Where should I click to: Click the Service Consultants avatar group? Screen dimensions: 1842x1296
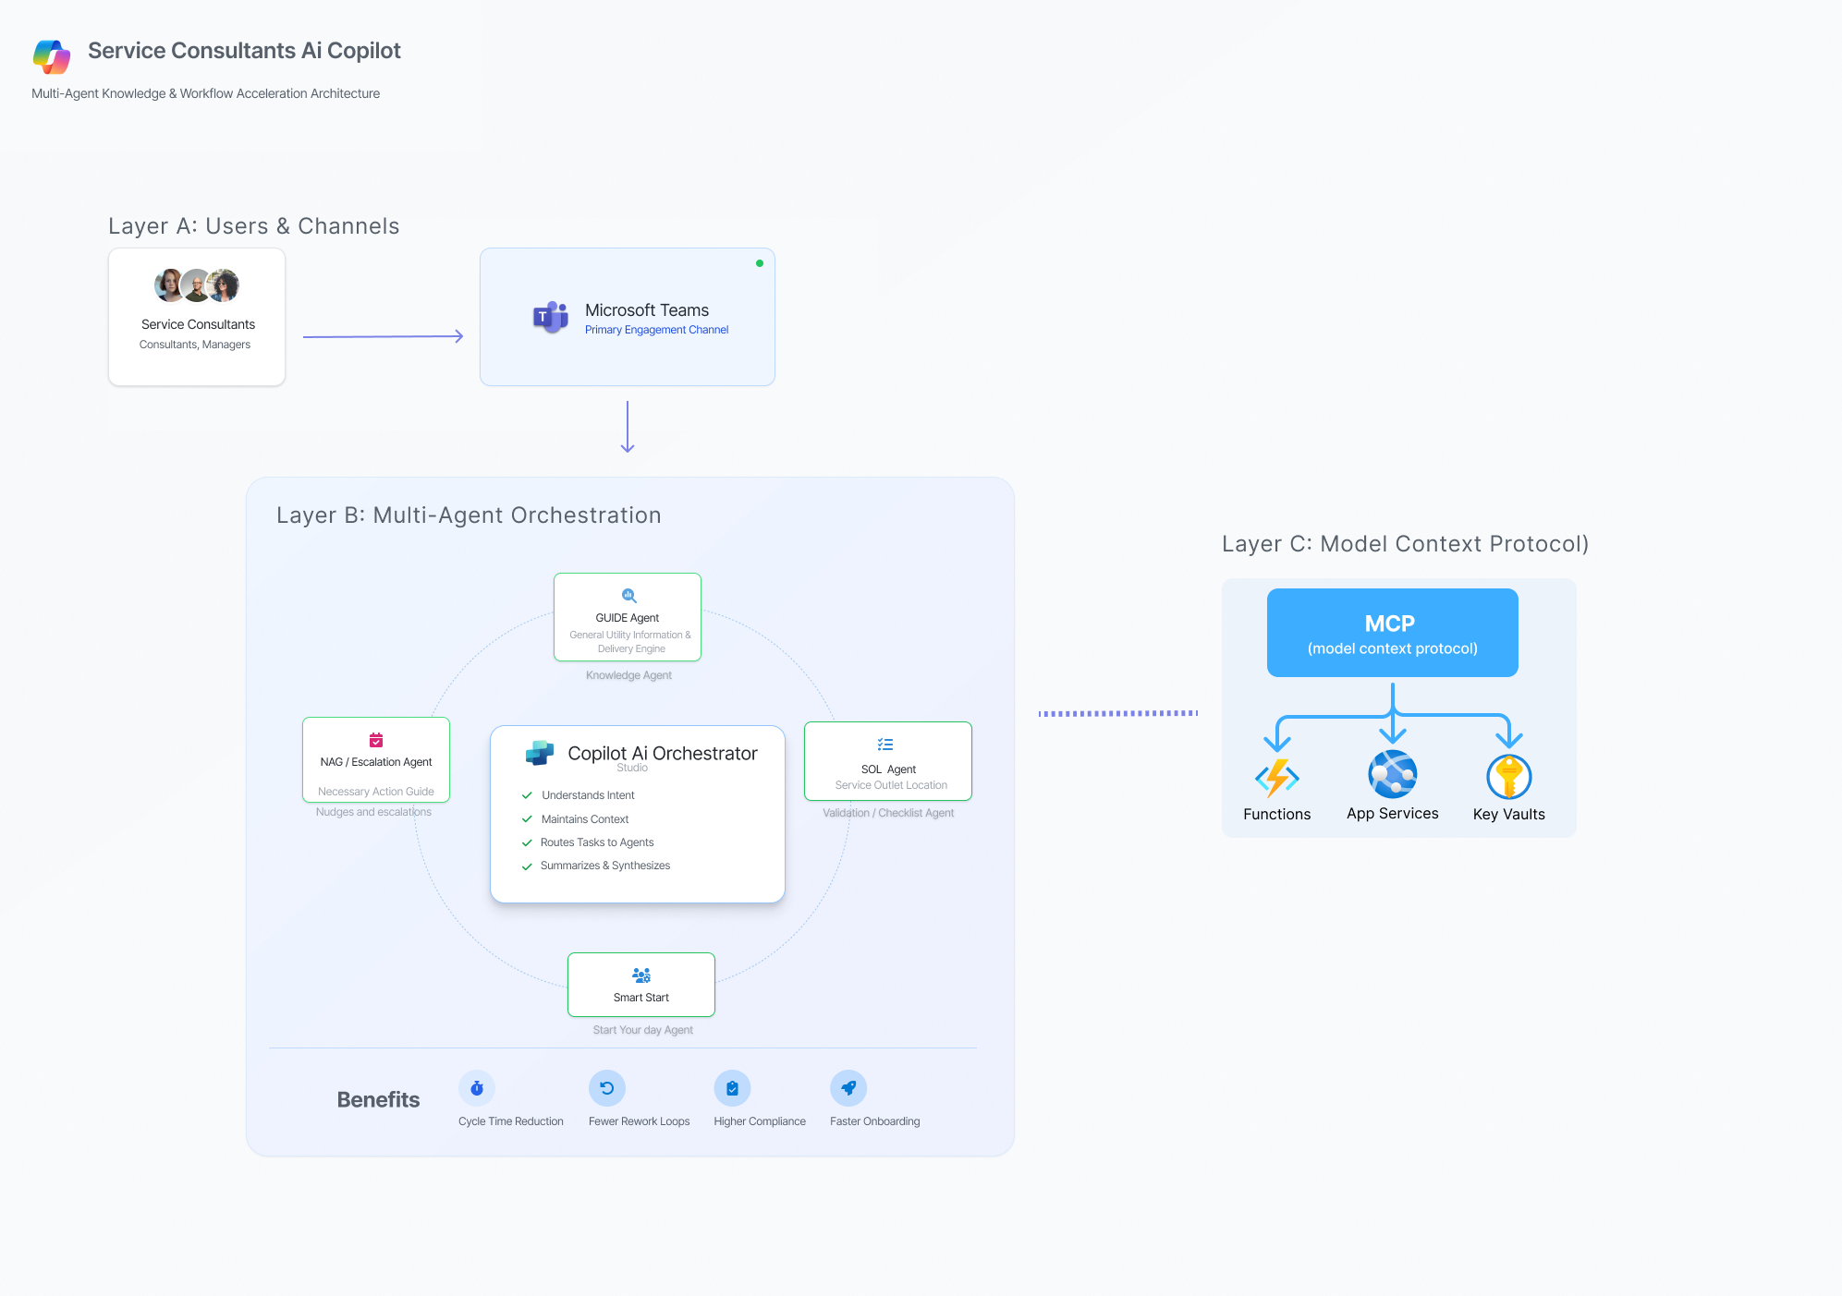[197, 285]
